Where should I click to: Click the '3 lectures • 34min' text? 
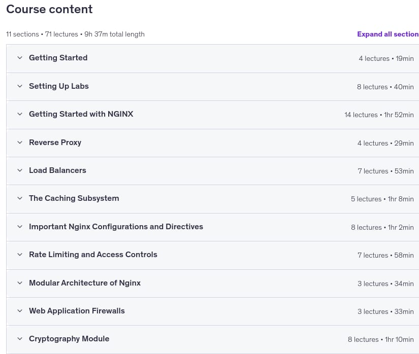click(x=385, y=284)
